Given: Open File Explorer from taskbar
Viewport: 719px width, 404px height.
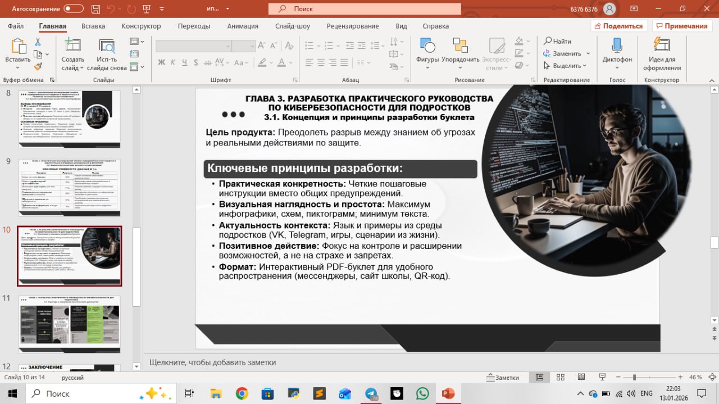Looking at the screenshot, I should click(216, 393).
